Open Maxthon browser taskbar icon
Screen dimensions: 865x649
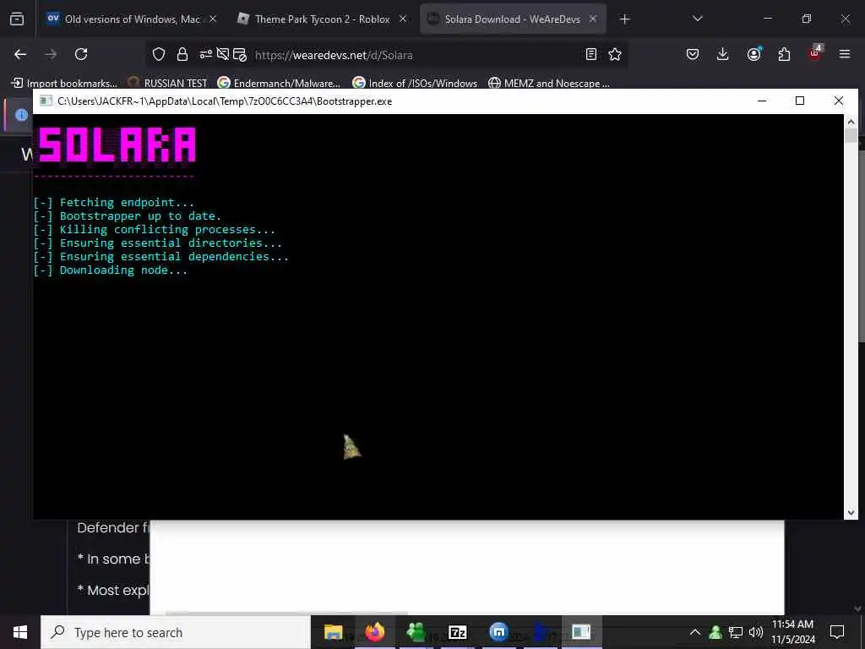point(498,632)
